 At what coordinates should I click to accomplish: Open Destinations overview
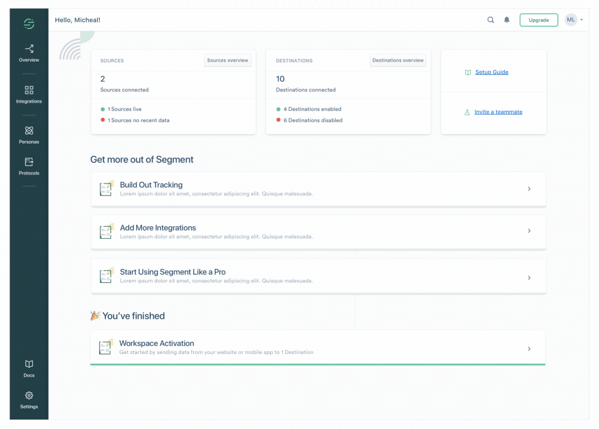click(x=398, y=60)
